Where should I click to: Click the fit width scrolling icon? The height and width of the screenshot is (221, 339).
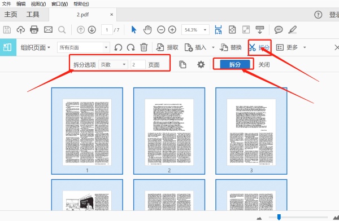(x=218, y=30)
